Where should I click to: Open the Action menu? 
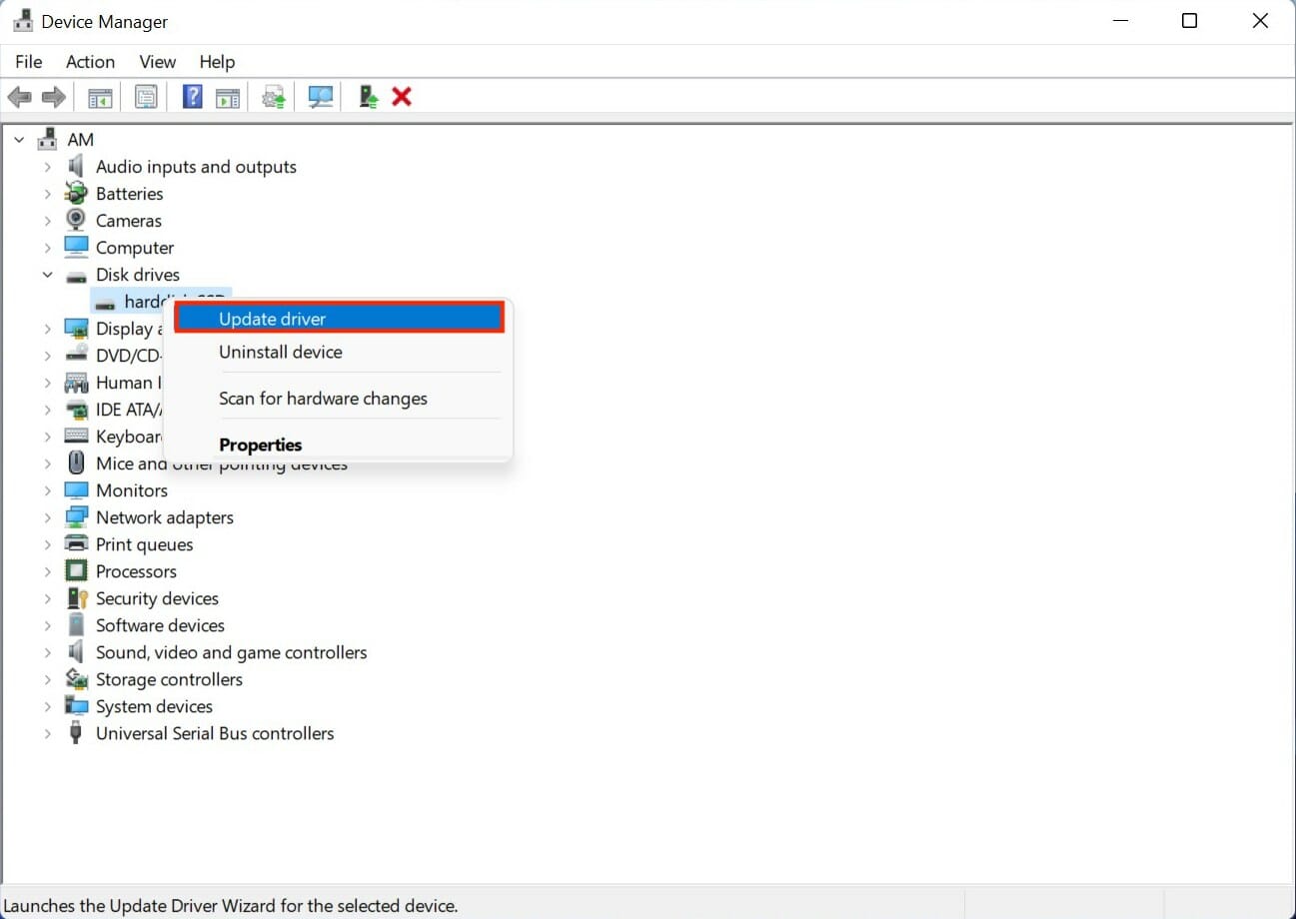click(x=90, y=62)
